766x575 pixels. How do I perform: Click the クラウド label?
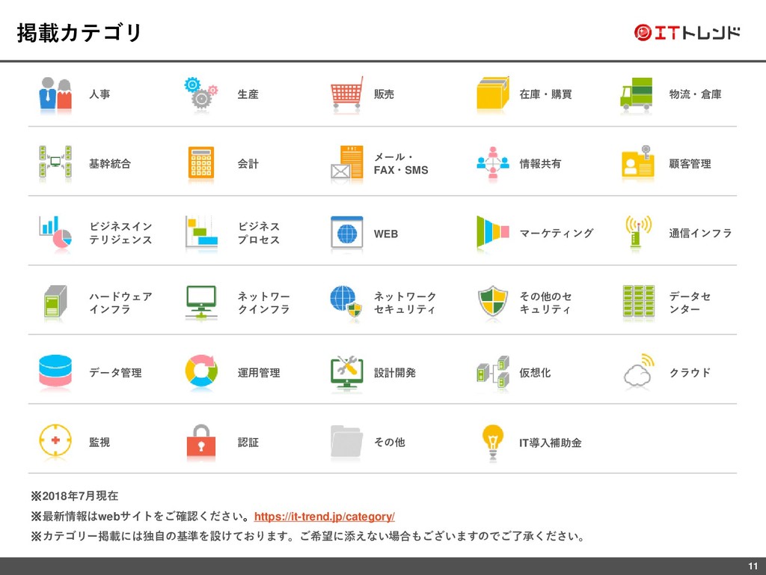click(x=690, y=373)
